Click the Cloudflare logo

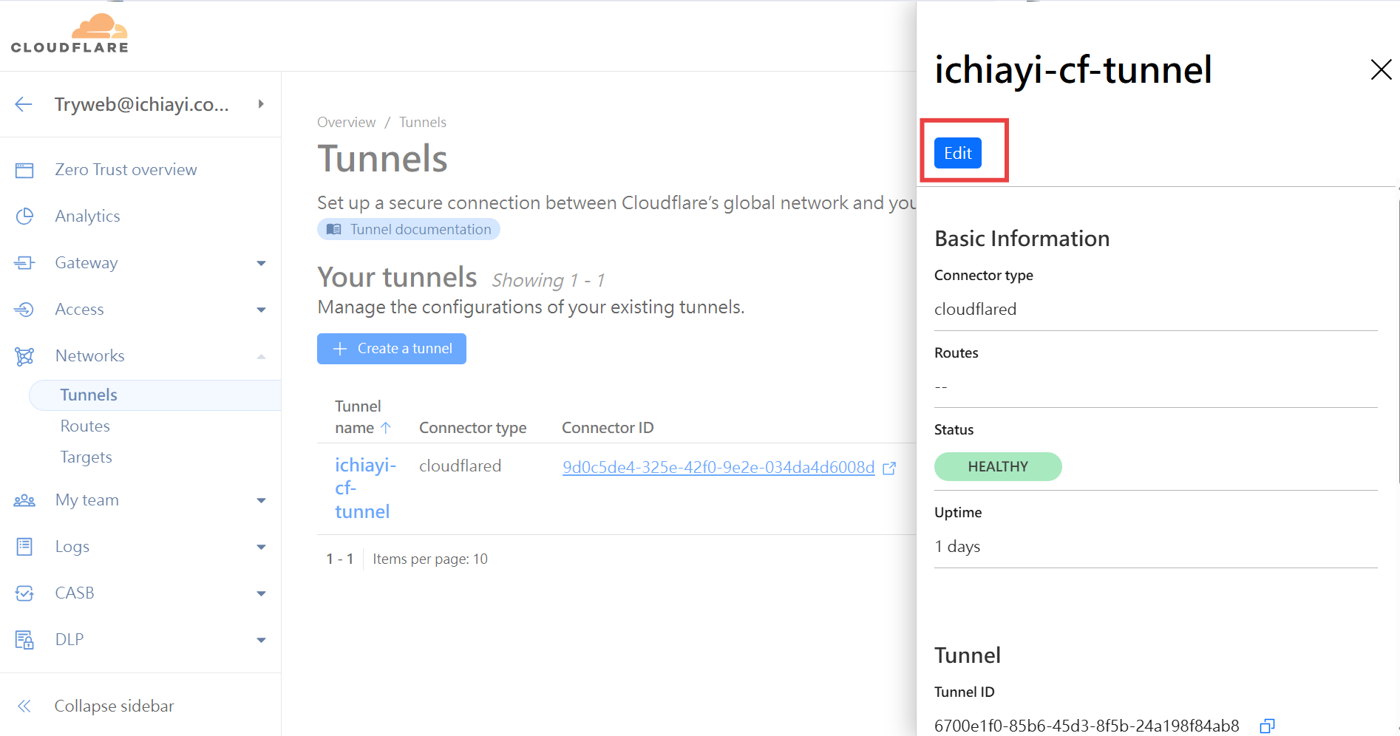point(69,33)
